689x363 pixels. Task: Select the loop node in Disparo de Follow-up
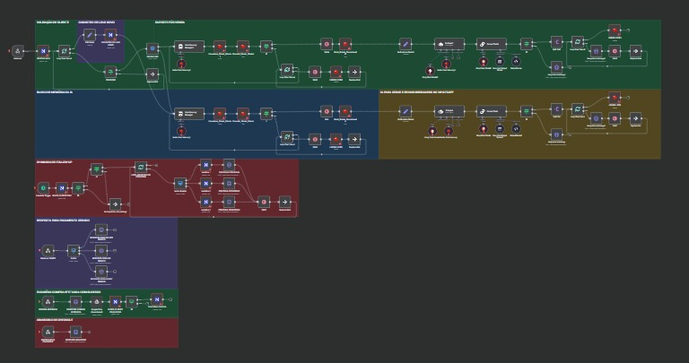pos(141,167)
